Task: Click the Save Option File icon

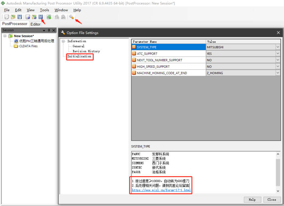Action: pyautogui.click(x=41, y=17)
